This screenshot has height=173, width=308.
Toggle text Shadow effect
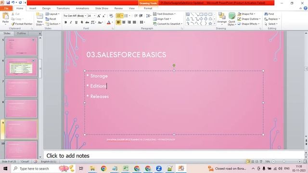[82, 23]
